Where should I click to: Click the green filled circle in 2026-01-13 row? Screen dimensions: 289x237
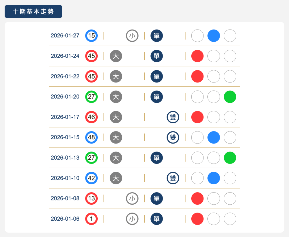[x=230, y=158]
